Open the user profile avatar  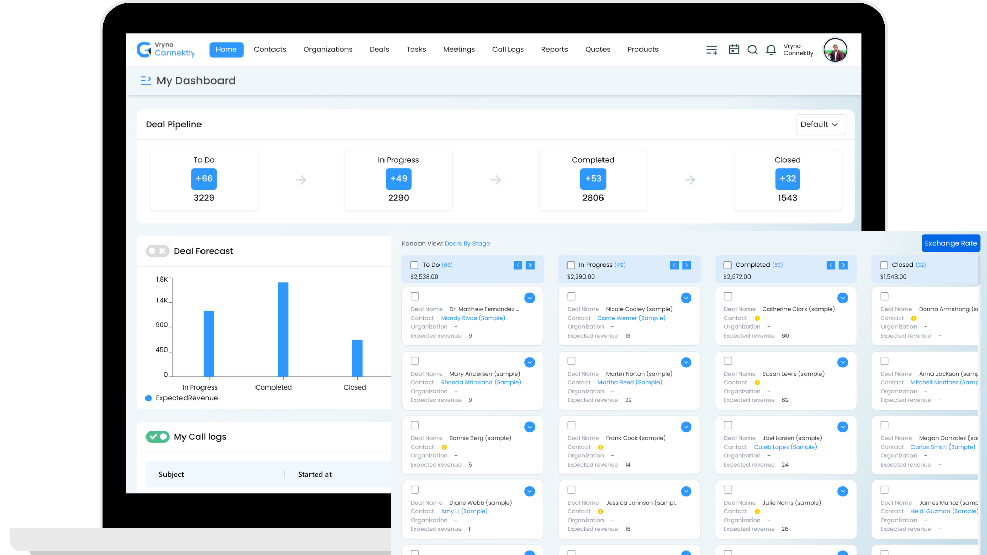click(x=835, y=50)
